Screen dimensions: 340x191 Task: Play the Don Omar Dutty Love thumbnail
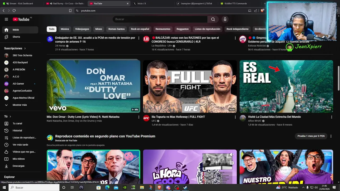pyautogui.click(x=93, y=86)
